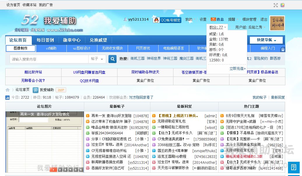
Task: Open the 52 我爱辅助 site logo
Action: click(49, 23)
